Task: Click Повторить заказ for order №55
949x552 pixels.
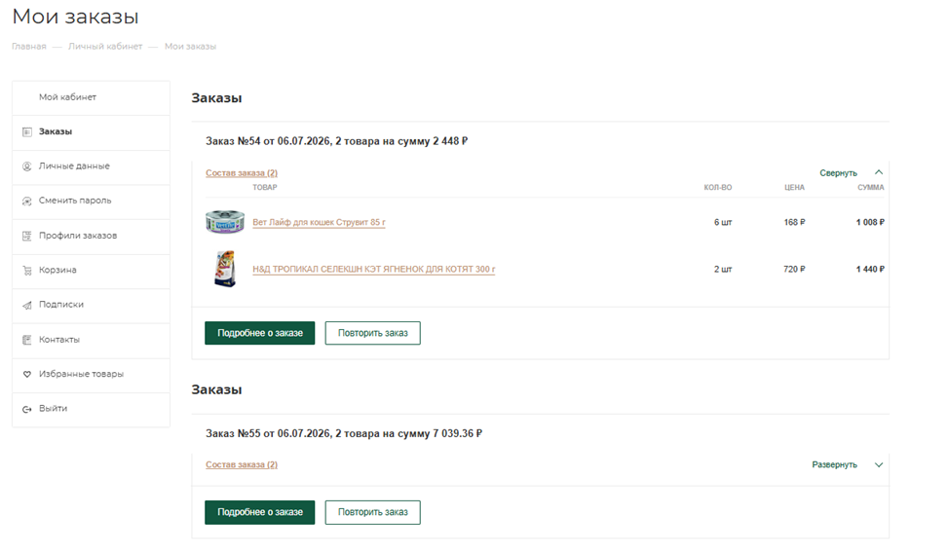Action: tap(373, 512)
